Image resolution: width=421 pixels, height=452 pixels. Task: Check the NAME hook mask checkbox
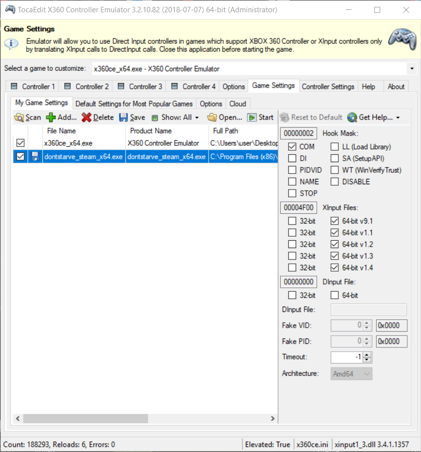click(292, 182)
